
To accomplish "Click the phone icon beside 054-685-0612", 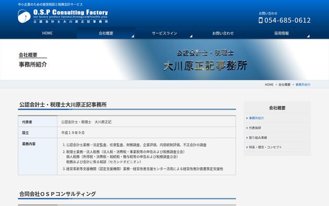I will coord(261,21).
